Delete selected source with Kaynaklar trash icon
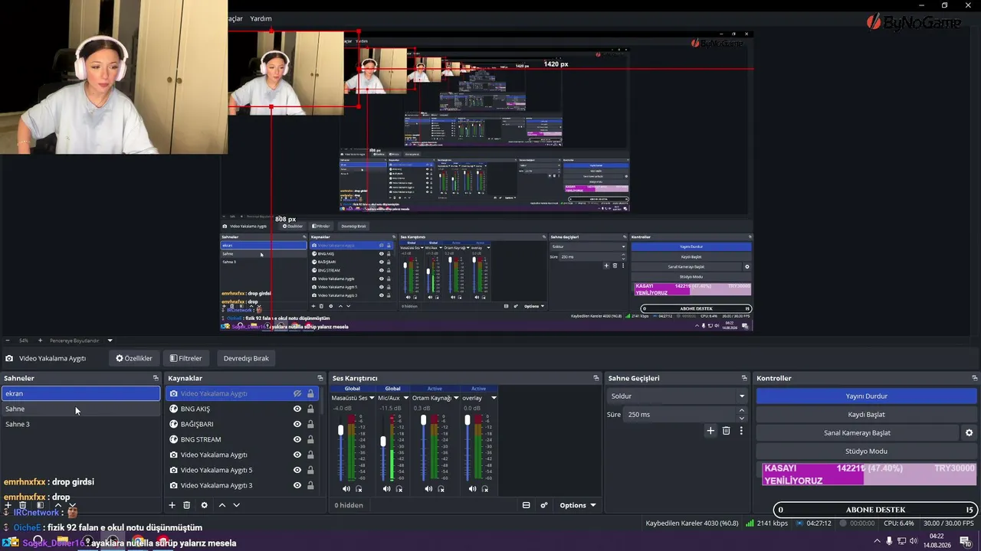 click(186, 505)
